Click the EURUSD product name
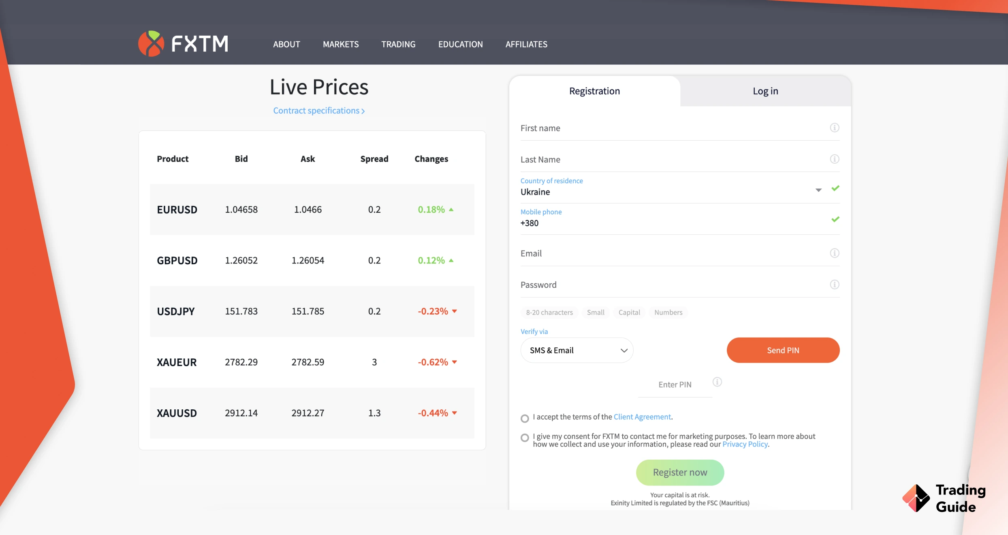1008x535 pixels. 177,210
